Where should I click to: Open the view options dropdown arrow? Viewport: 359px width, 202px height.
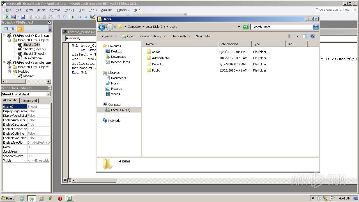coord(297,36)
